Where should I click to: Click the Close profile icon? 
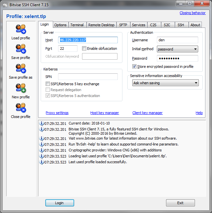[21, 108]
